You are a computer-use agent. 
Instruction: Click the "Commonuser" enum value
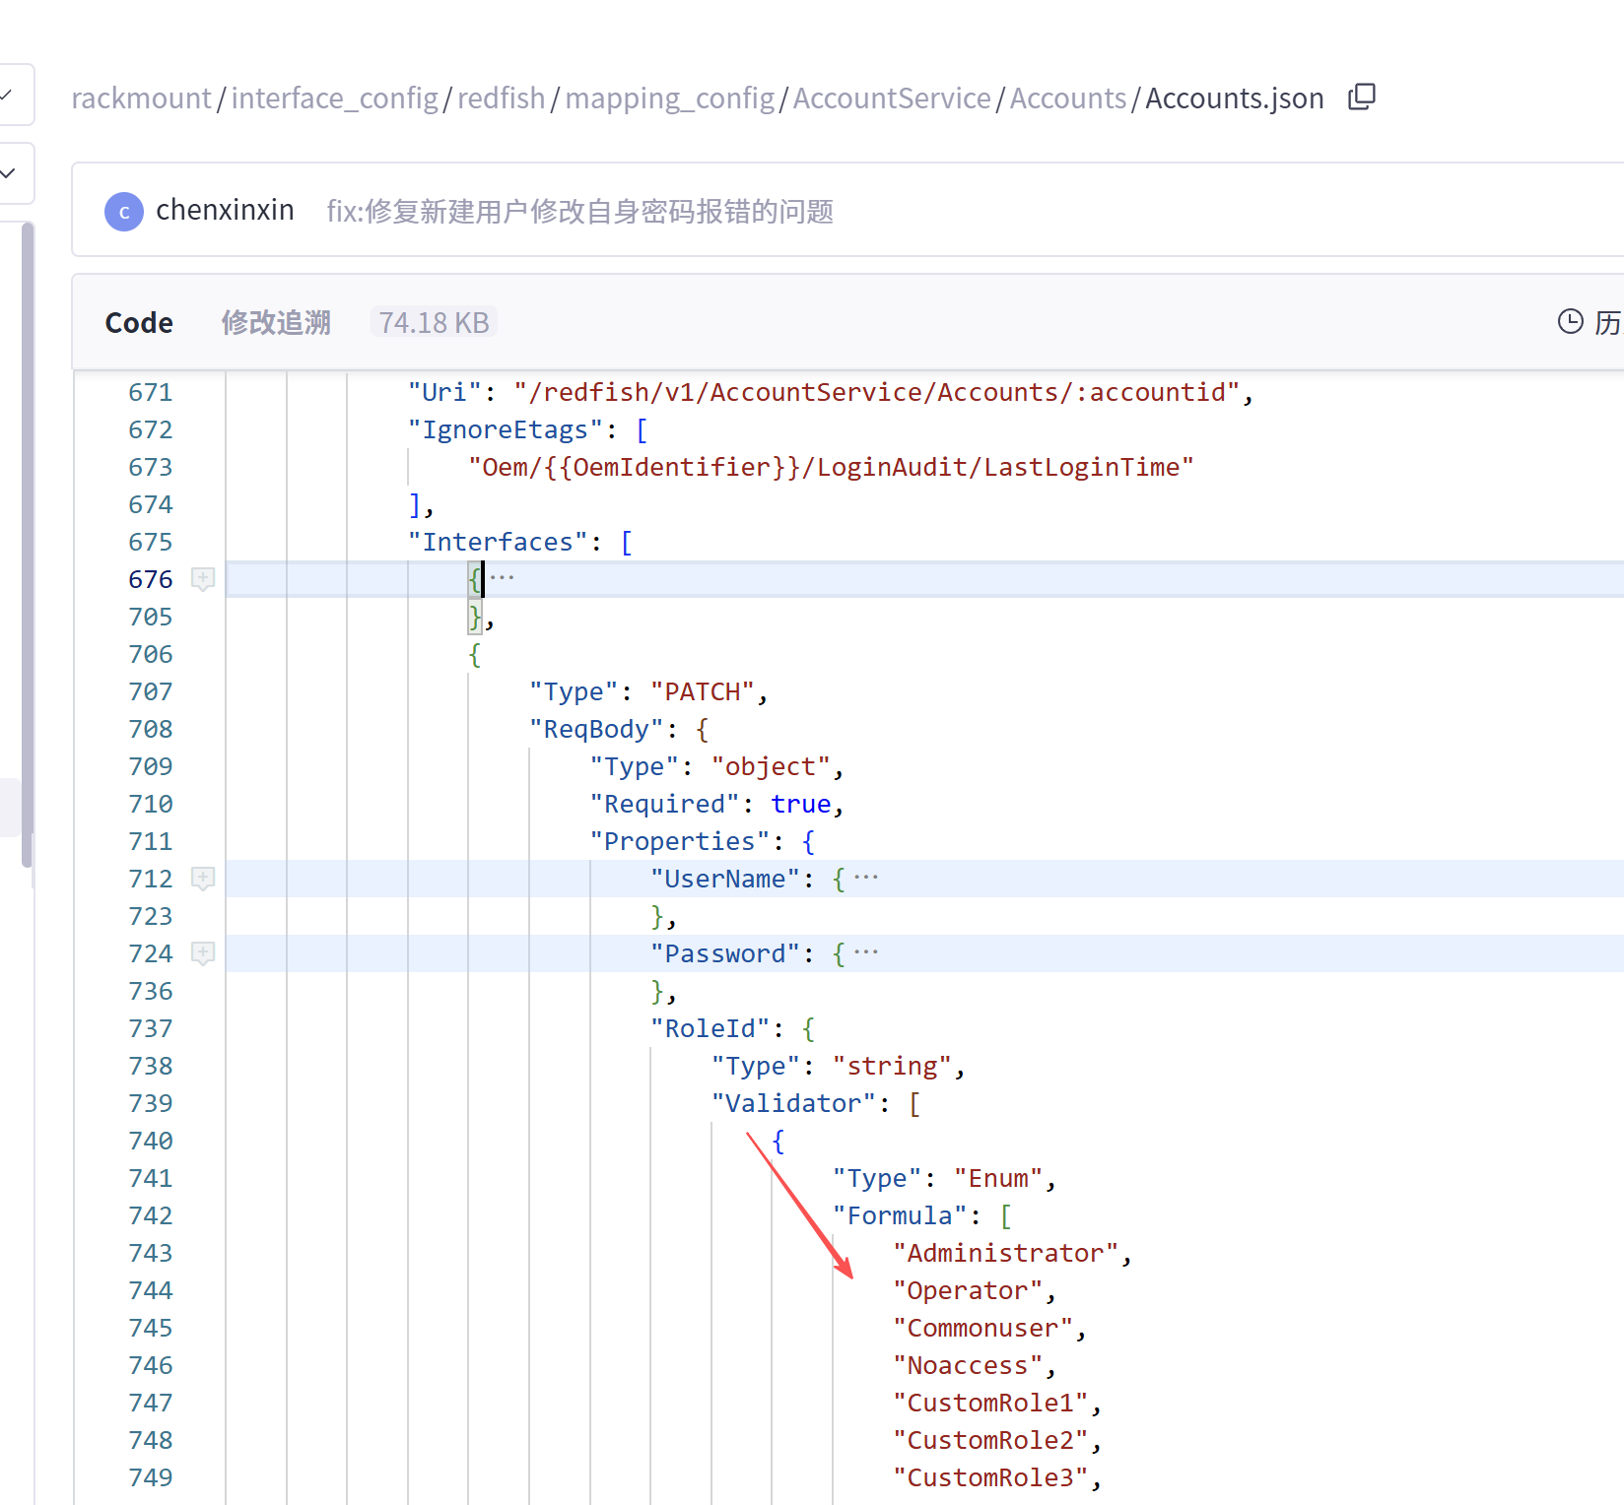tap(983, 1328)
